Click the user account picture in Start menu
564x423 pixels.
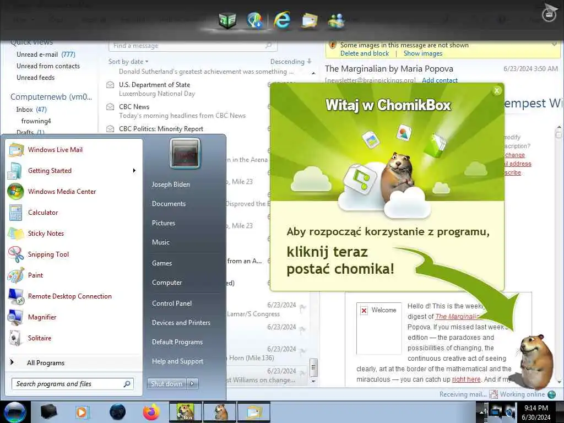(x=185, y=154)
